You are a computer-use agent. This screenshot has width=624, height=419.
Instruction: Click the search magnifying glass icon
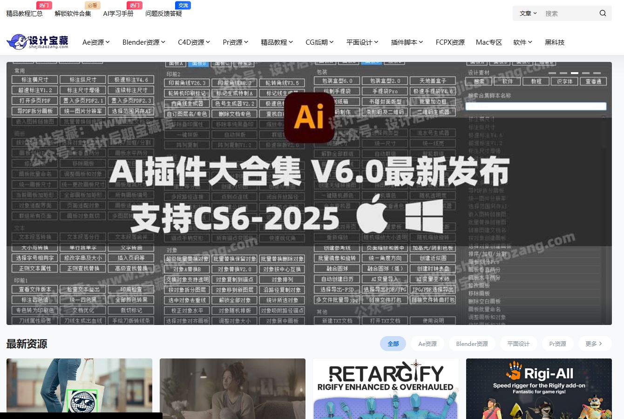pos(603,13)
